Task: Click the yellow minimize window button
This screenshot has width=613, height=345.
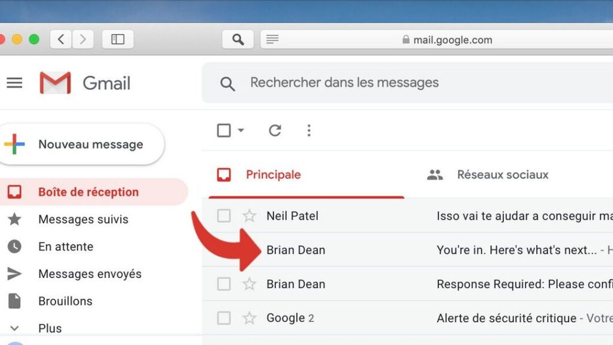Action: (x=17, y=39)
